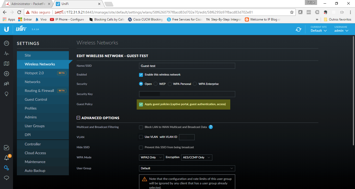Open the Settings gears icon

click(6, 168)
